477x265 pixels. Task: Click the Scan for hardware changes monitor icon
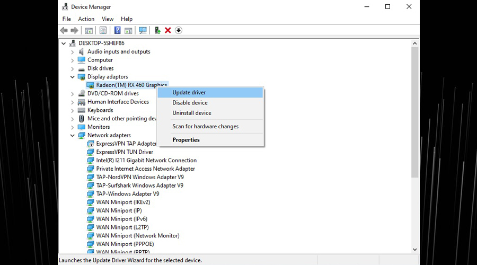tap(143, 30)
